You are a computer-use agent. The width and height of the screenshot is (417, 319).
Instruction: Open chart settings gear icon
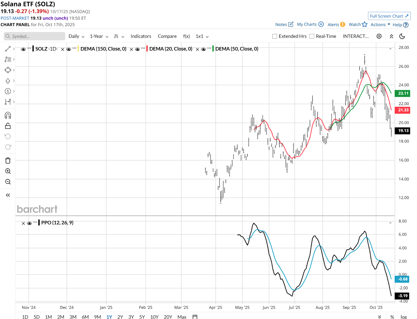pos(379,36)
